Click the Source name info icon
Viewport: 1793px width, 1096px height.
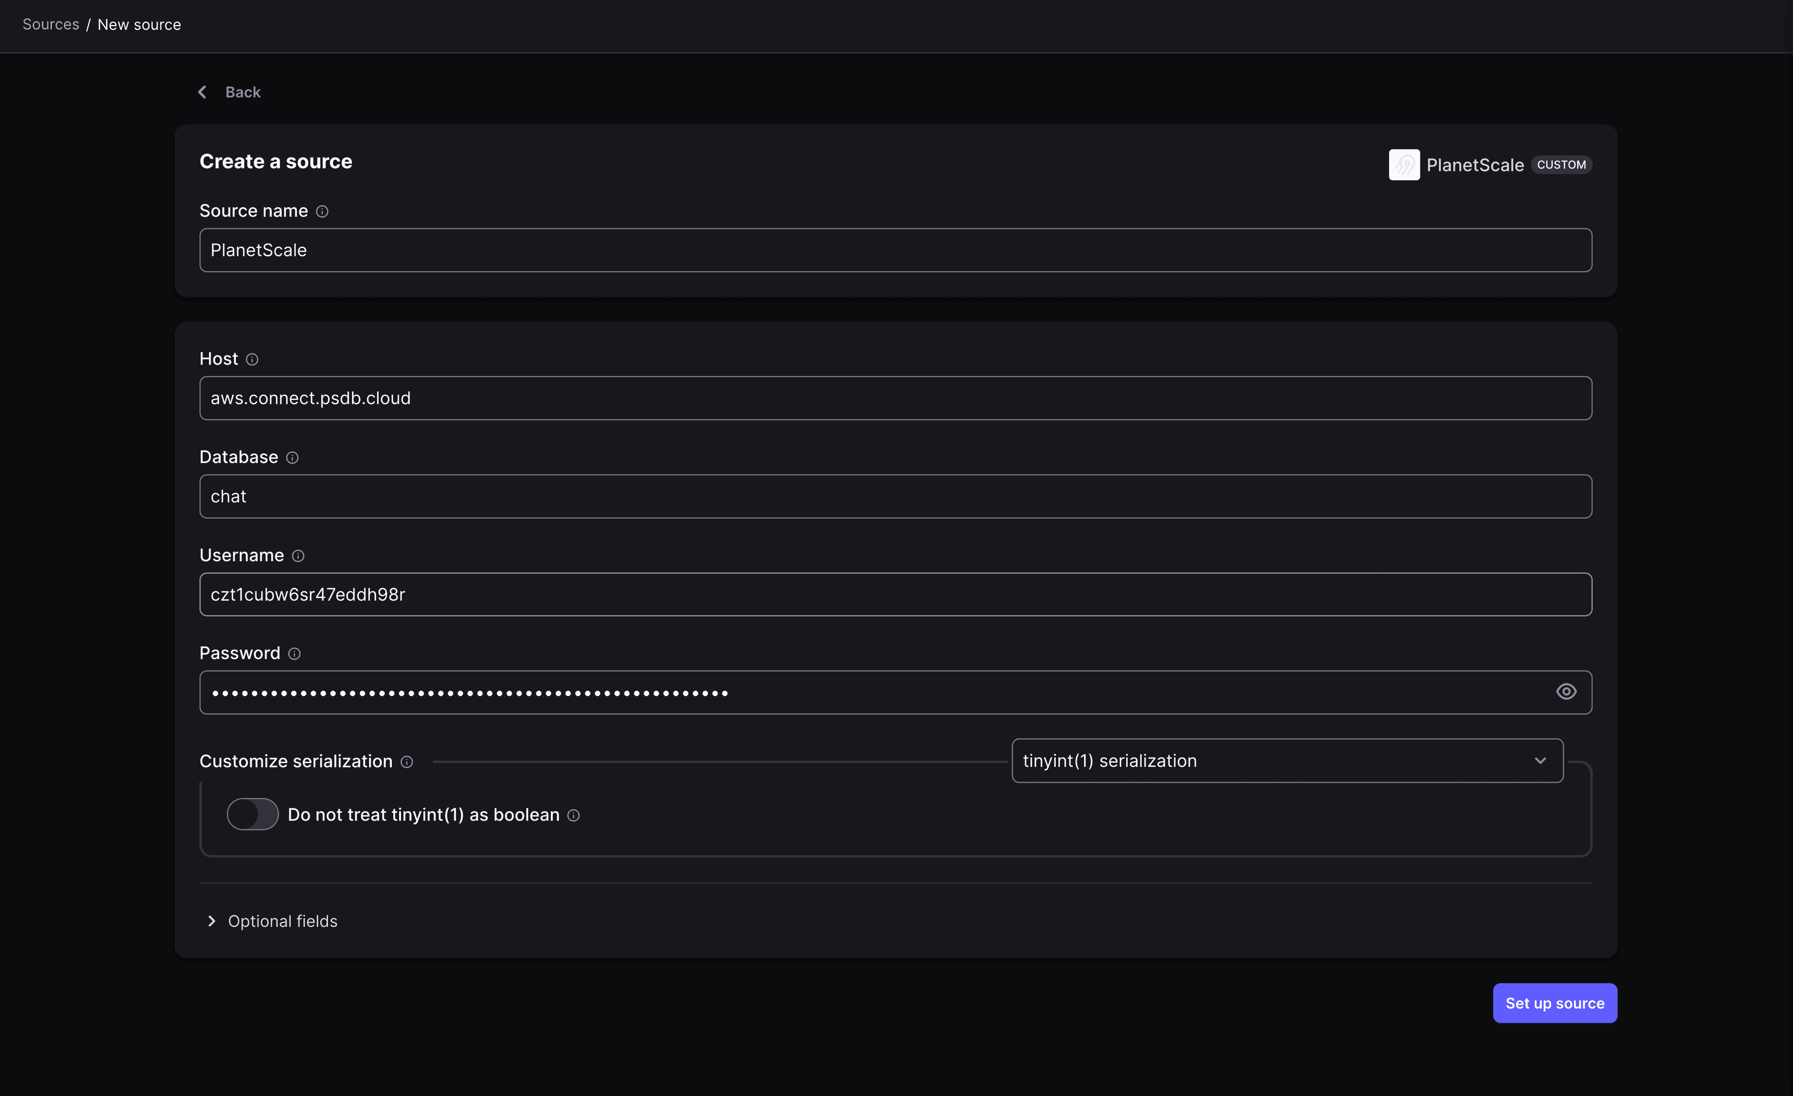point(322,211)
